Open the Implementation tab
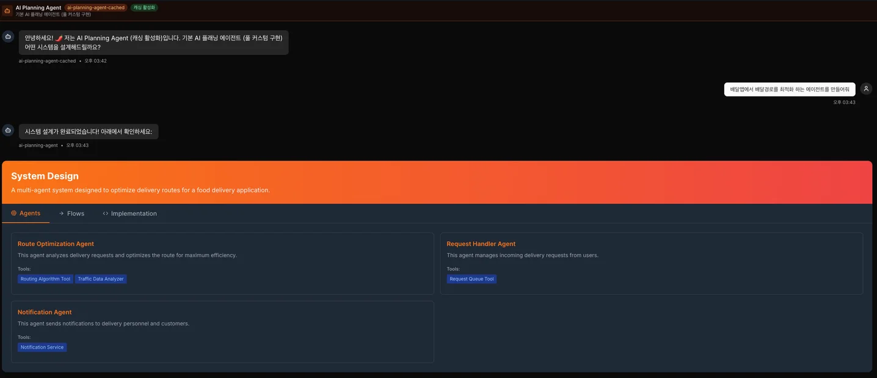877x378 pixels. click(133, 214)
